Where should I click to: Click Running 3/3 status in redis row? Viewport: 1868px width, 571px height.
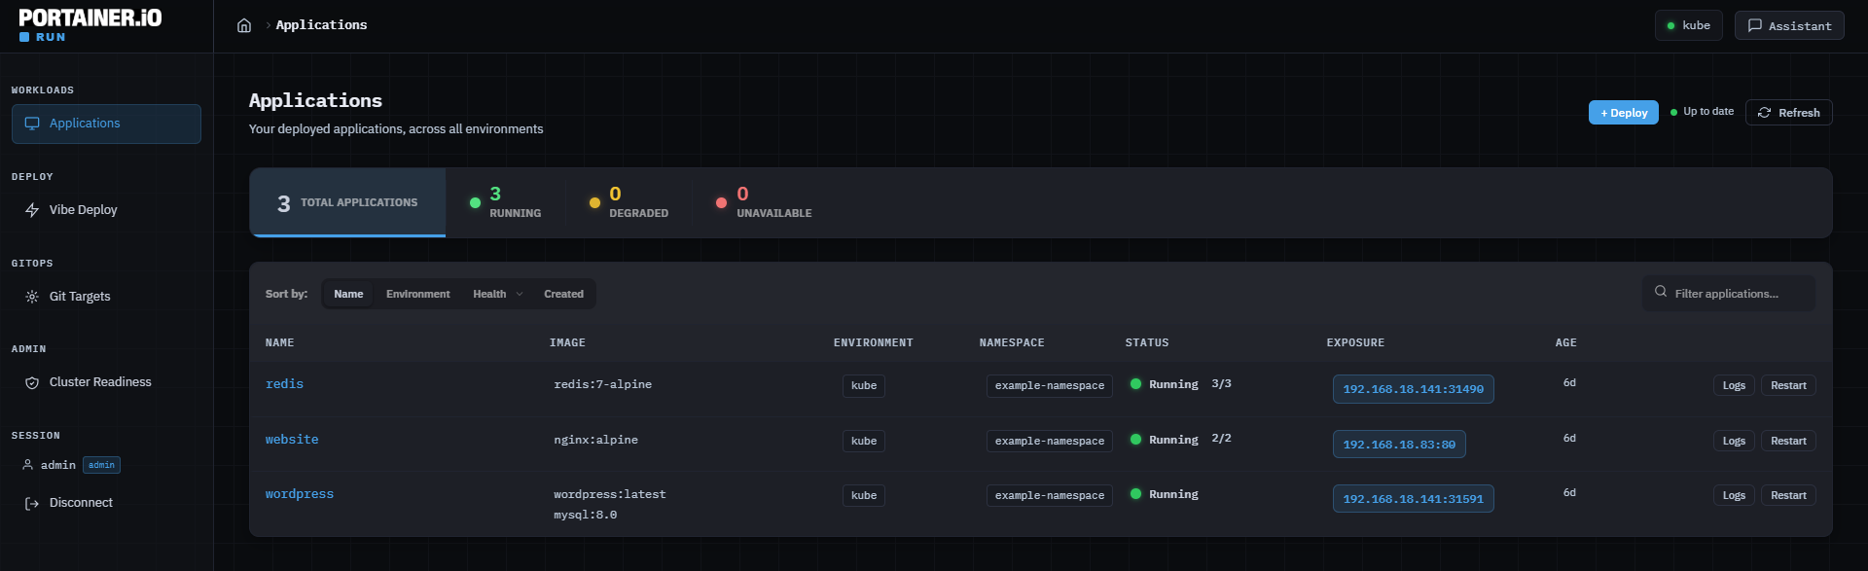pos(1180,384)
